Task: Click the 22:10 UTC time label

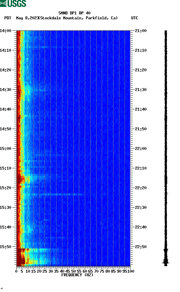Action: 141,168
